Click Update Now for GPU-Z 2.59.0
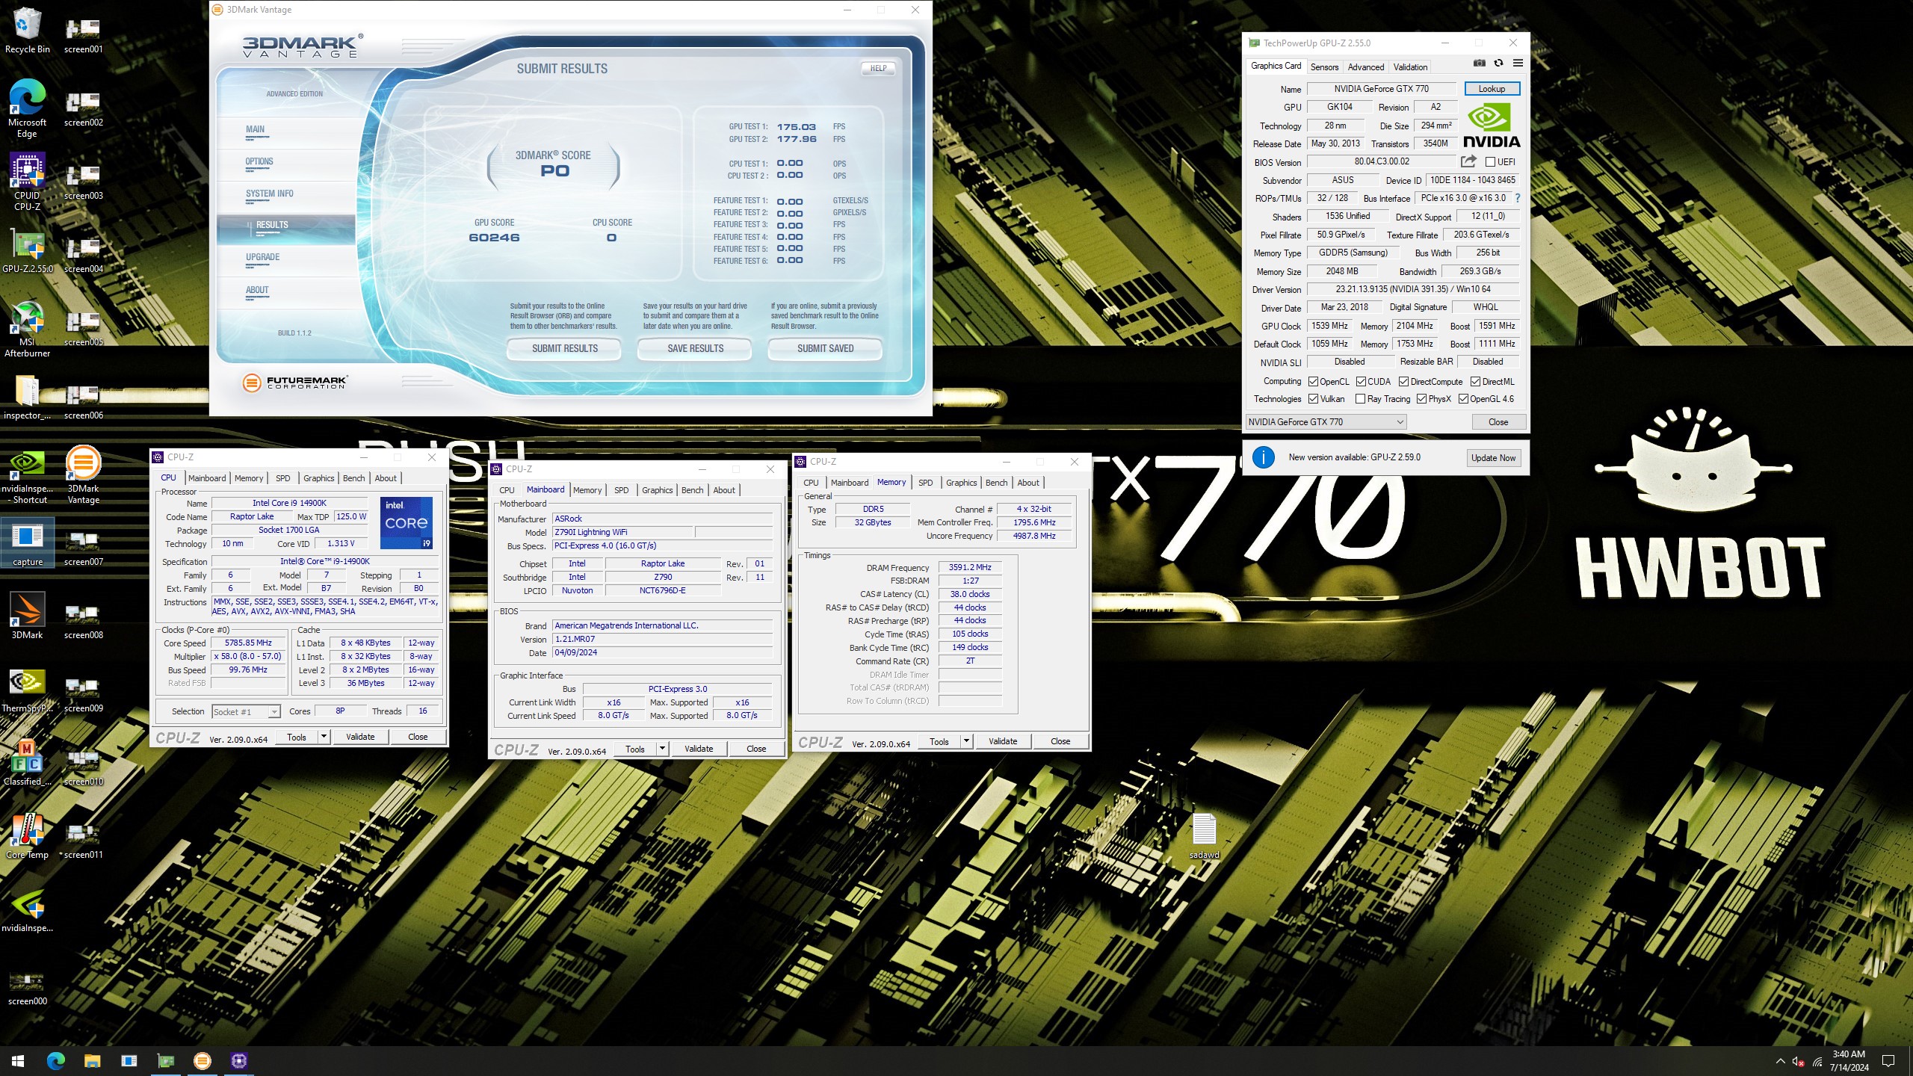Screen dimensions: 1913x1076 [1493, 458]
